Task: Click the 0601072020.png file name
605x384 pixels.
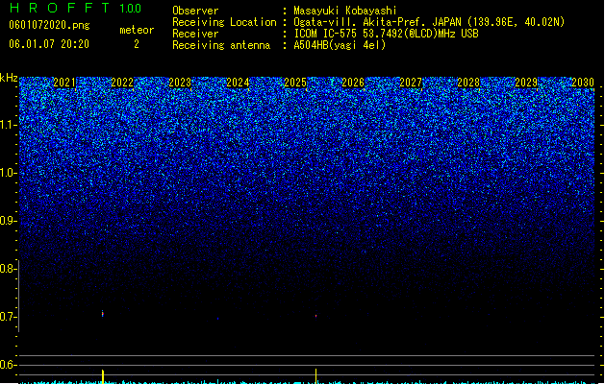Action: [49, 25]
